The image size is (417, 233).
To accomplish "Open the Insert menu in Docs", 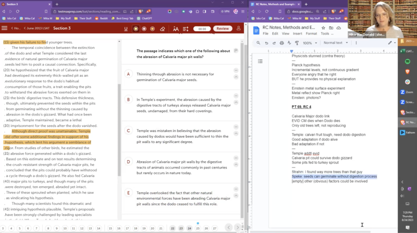I will 299,33.
